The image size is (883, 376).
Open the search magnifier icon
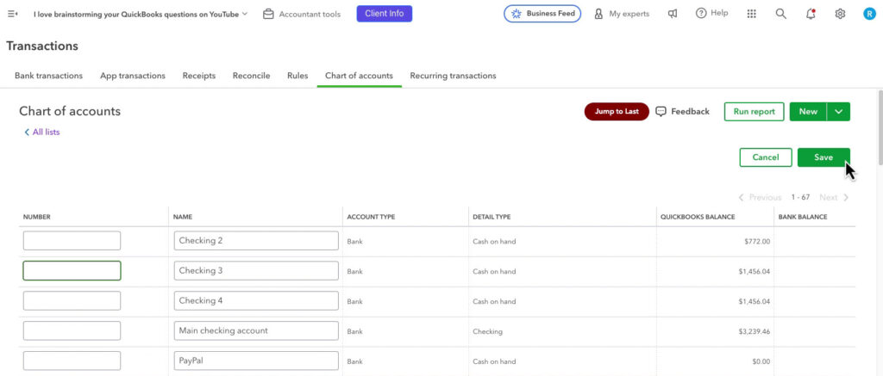point(780,14)
